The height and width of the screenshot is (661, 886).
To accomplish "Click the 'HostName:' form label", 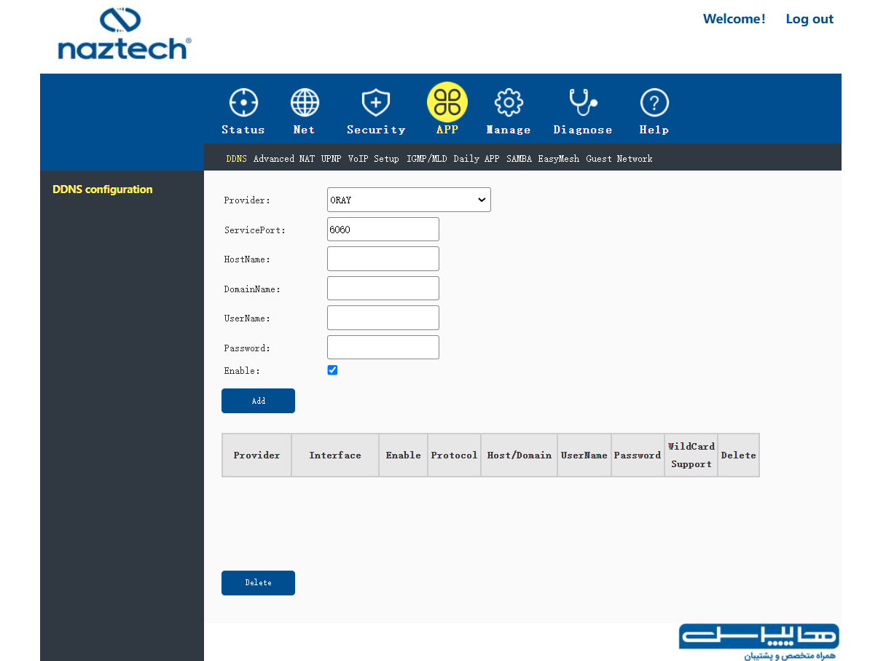I will pyautogui.click(x=247, y=259).
